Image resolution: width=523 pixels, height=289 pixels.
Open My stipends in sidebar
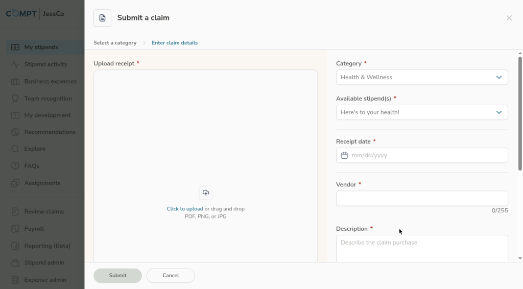click(x=41, y=47)
